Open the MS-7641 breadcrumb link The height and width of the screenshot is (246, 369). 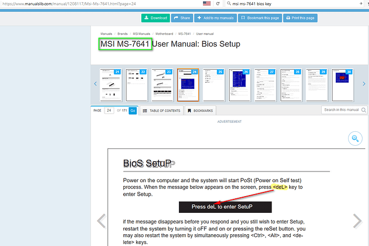tap(184, 34)
